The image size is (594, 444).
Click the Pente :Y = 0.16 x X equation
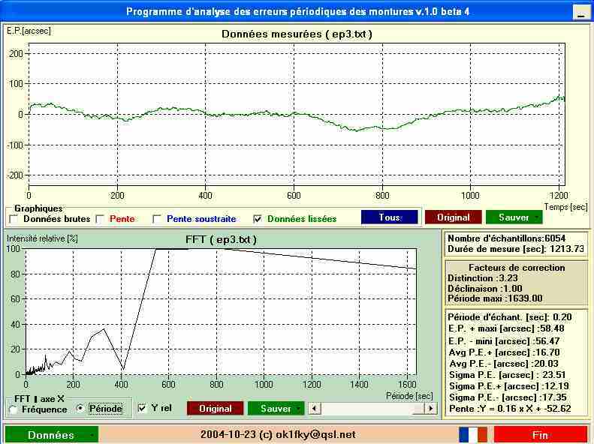point(510,409)
